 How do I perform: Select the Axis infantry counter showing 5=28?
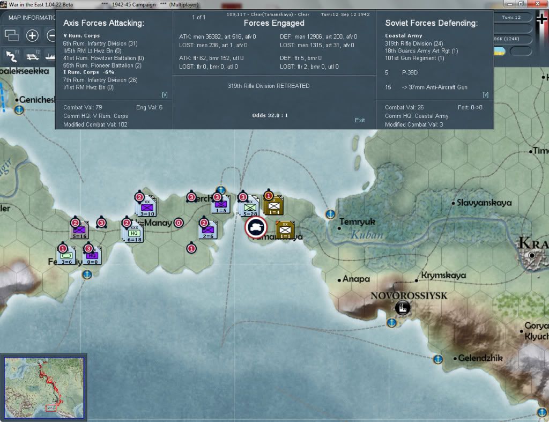250,206
